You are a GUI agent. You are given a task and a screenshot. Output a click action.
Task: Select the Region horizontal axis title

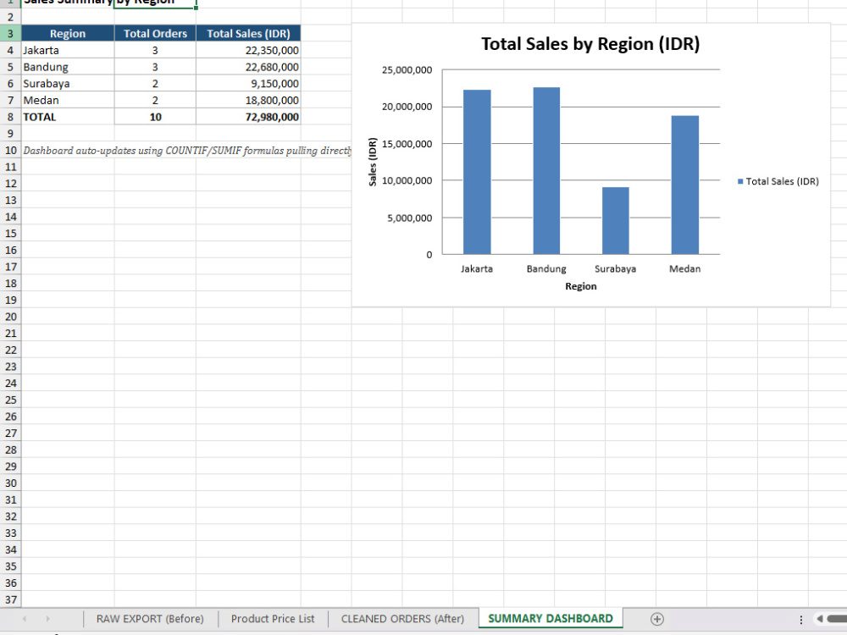click(581, 286)
